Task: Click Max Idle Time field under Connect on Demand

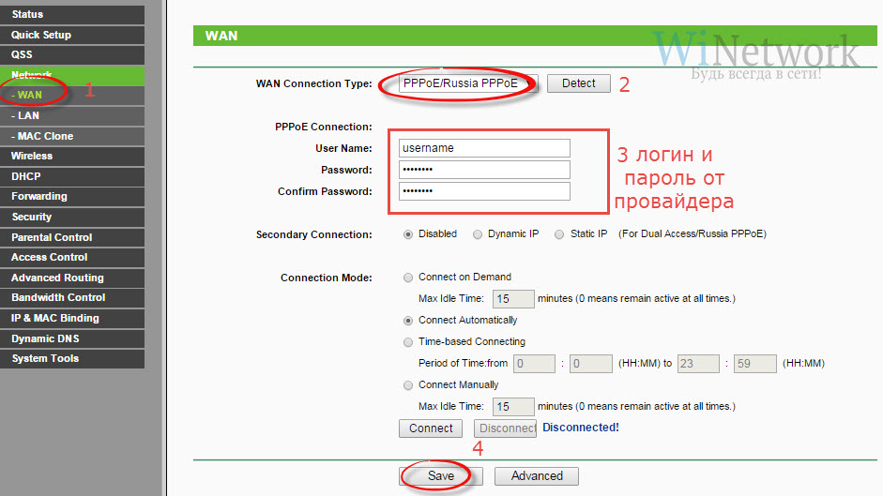Action: point(513,299)
